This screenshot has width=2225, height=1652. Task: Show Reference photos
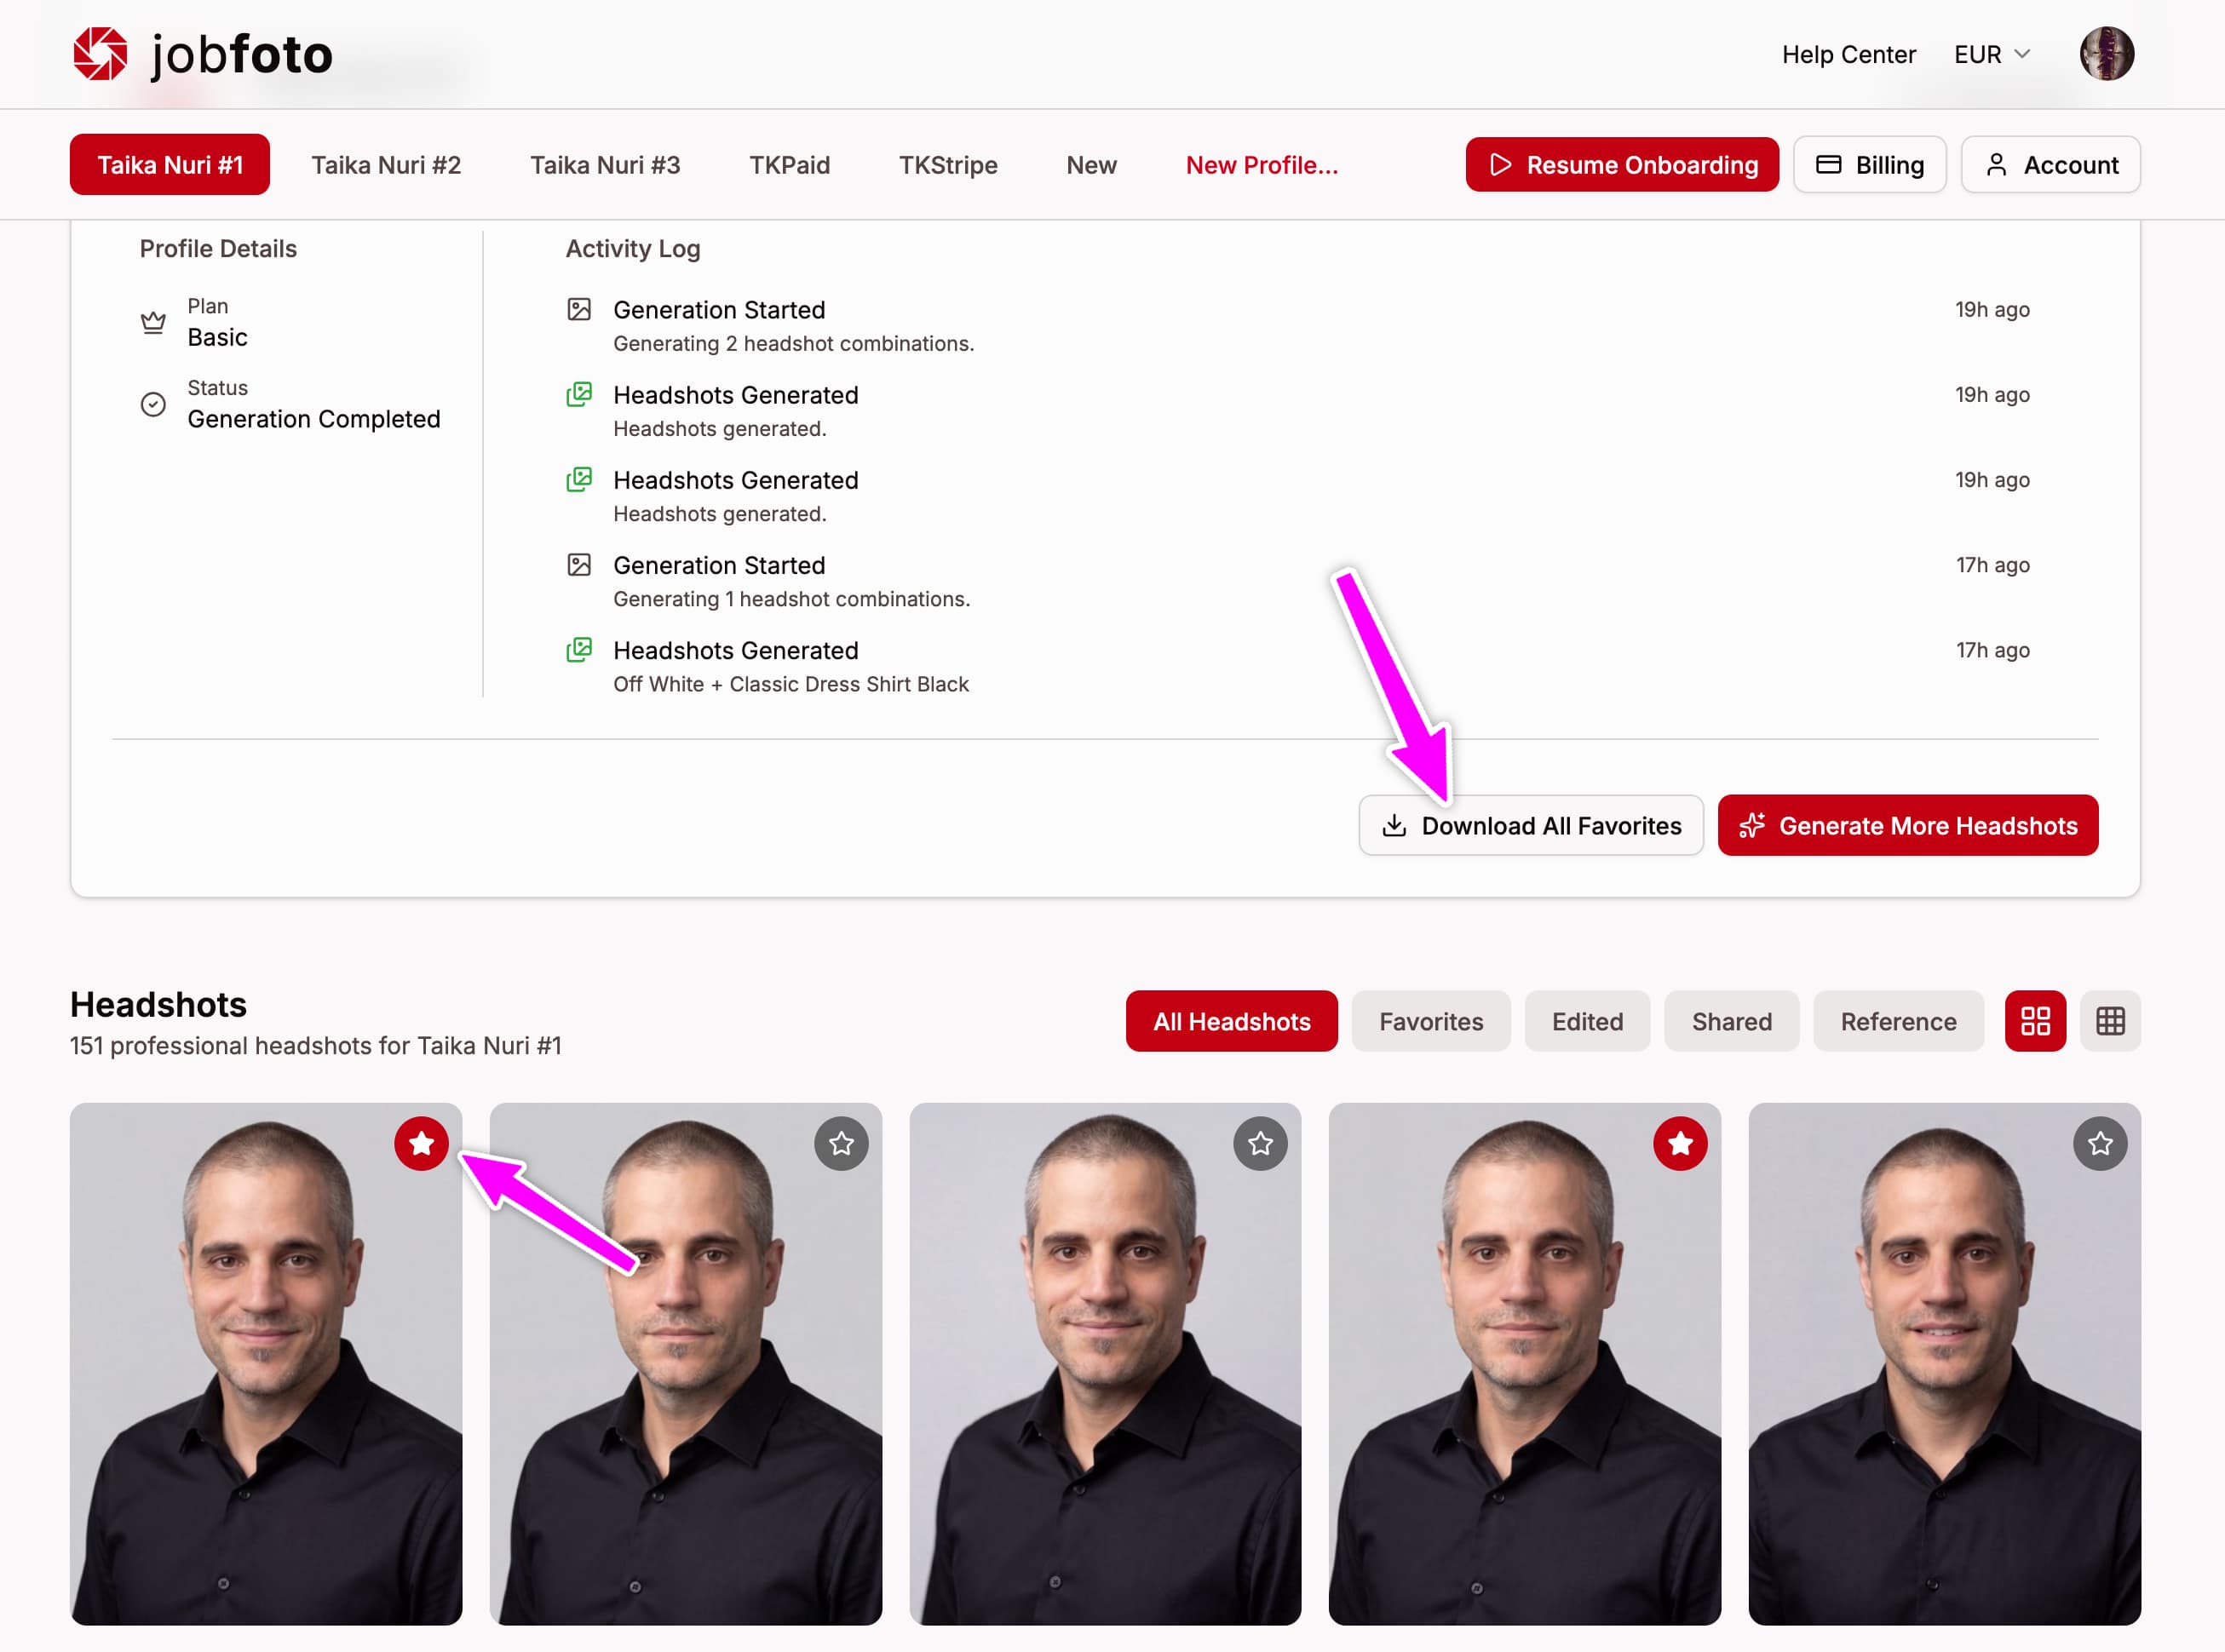coord(1898,1021)
